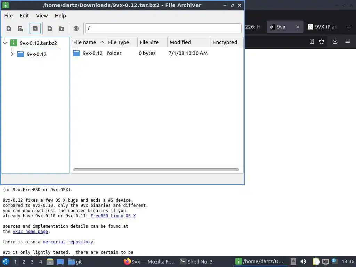Click the network status tray icon
356x267 pixels.
pos(325,261)
